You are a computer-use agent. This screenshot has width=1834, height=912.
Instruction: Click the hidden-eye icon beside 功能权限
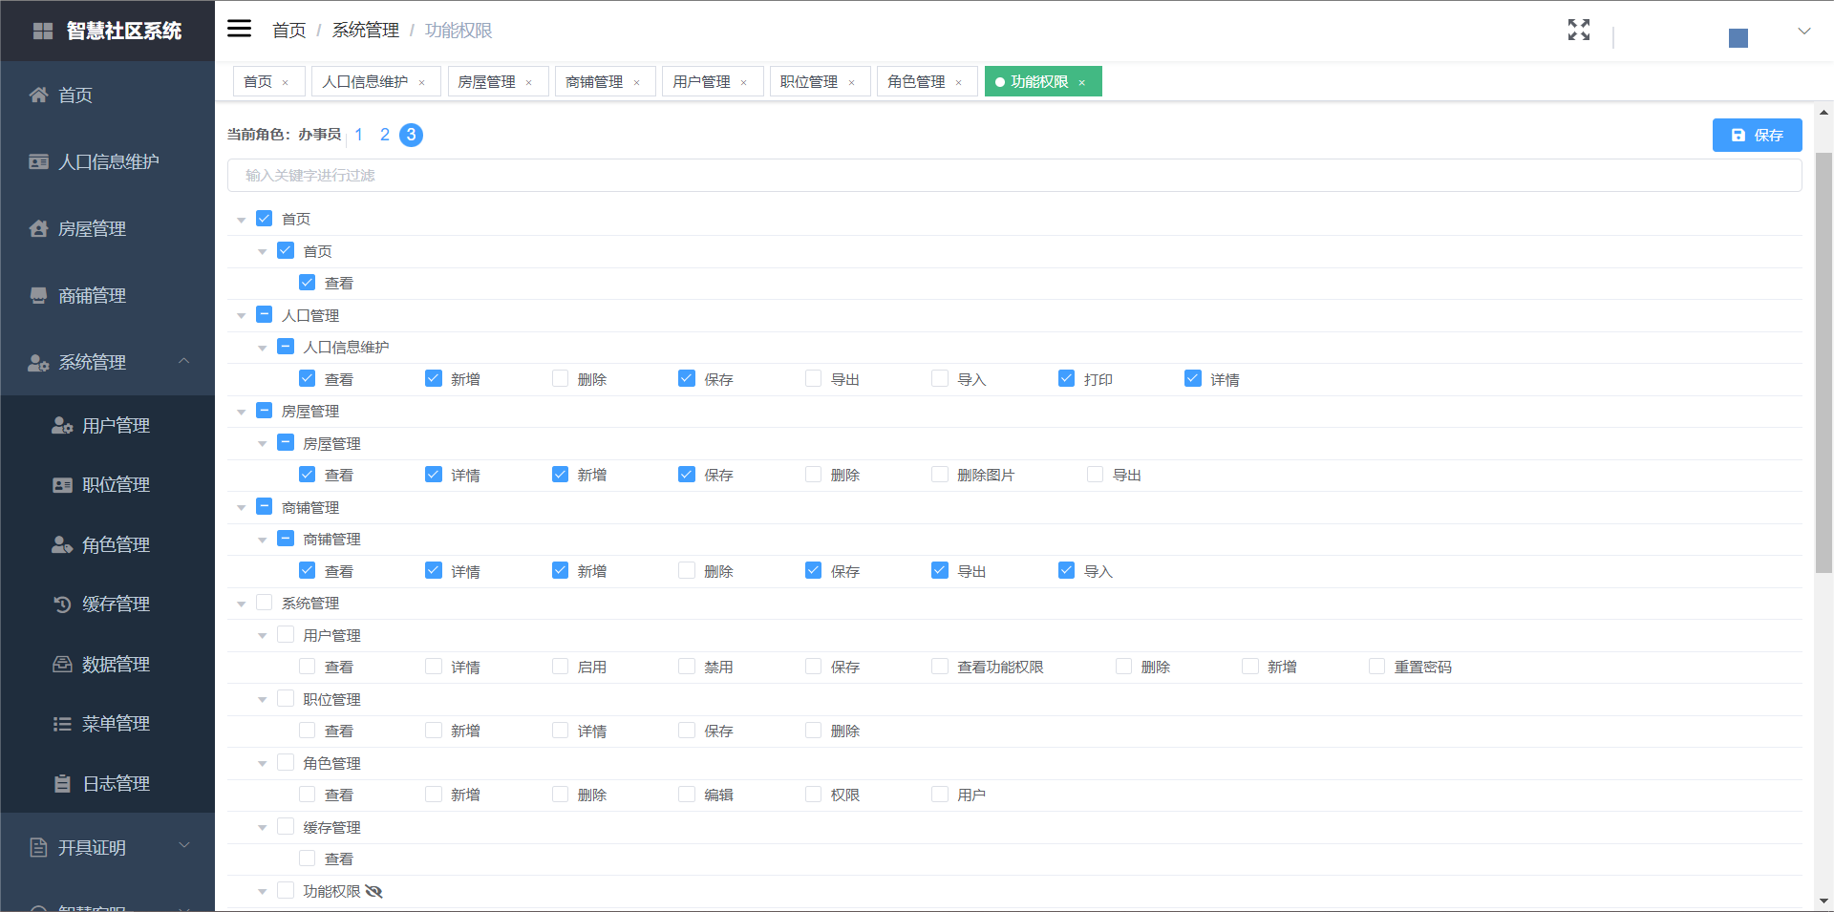pos(373,891)
